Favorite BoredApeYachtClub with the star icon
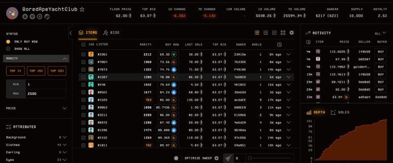The image size is (393, 163). [x=82, y=9]
